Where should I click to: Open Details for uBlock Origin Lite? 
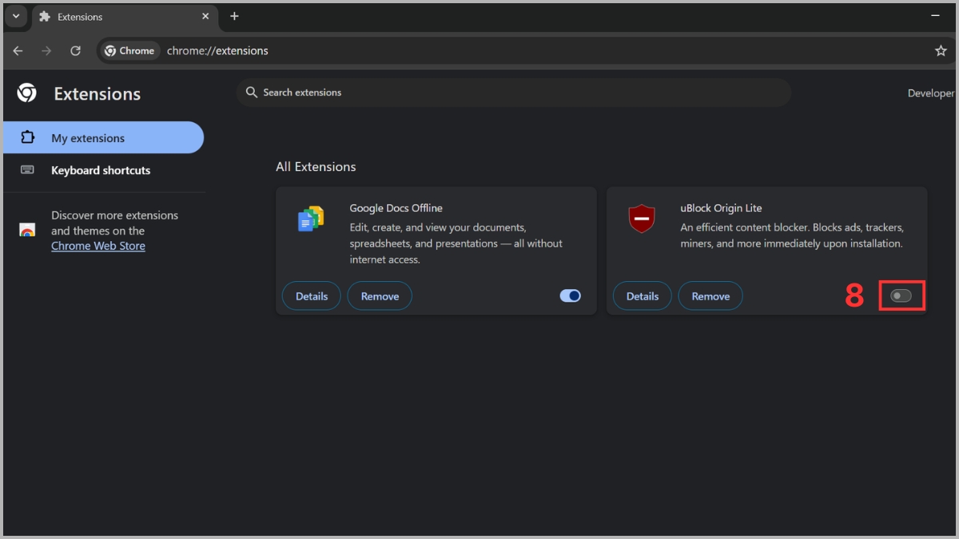click(x=643, y=296)
